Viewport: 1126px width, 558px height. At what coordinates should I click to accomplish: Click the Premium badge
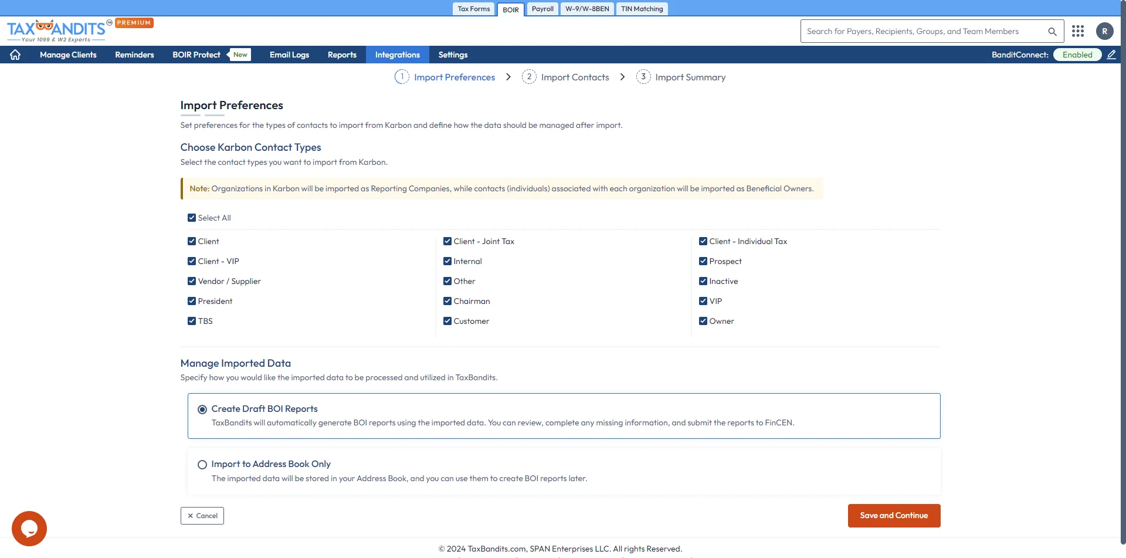tap(134, 23)
